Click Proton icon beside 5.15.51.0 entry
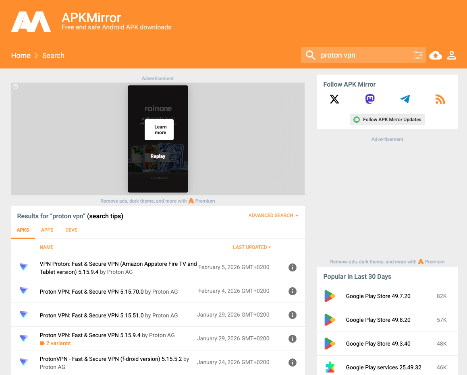 [x=23, y=315]
